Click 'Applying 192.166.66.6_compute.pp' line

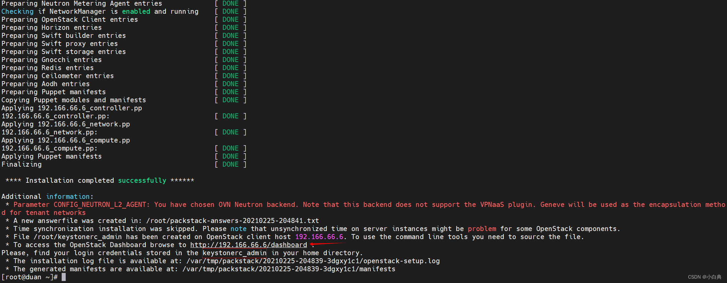coord(65,140)
